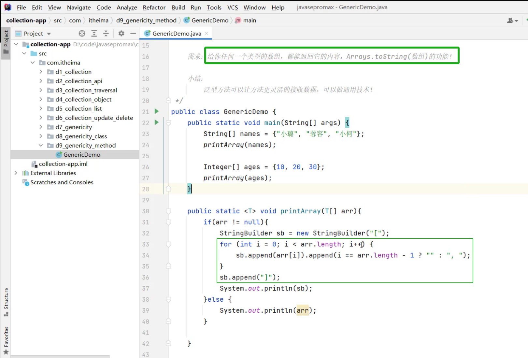Viewport: 528px width, 358px height.
Task: Toggle fold marker for printArray method
Action: (x=168, y=211)
